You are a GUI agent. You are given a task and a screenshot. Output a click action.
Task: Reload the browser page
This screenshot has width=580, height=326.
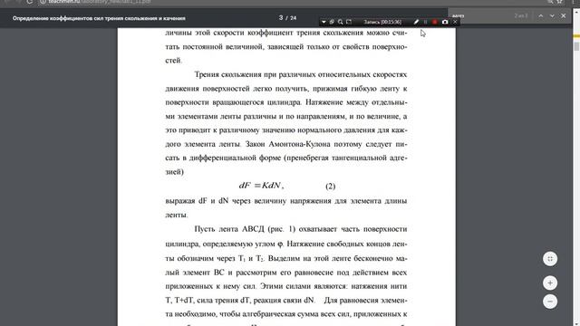[30, 2]
